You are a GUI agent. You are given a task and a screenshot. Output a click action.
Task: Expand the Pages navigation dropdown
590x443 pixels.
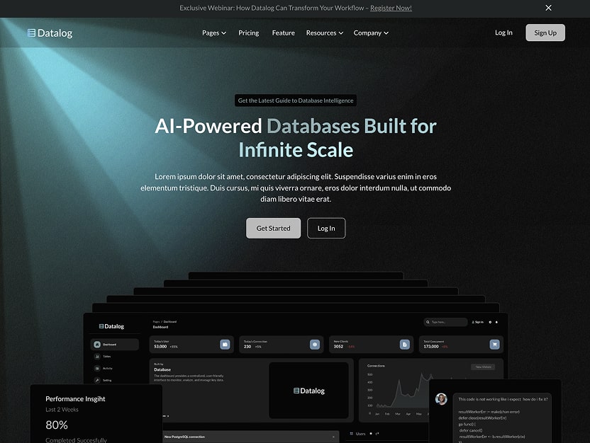tap(213, 33)
